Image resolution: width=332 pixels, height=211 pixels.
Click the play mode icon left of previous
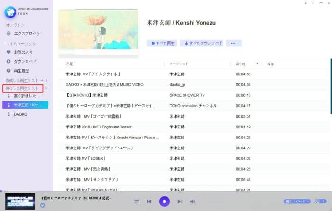(137, 202)
